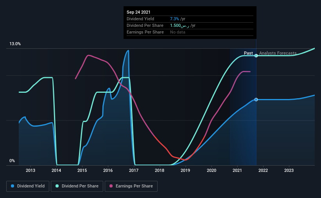Click the pink Earnings Per Share legend dot
This screenshot has height=198, width=321.
(x=111, y=186)
